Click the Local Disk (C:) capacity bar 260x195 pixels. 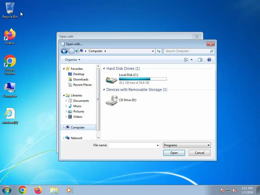click(x=143, y=79)
